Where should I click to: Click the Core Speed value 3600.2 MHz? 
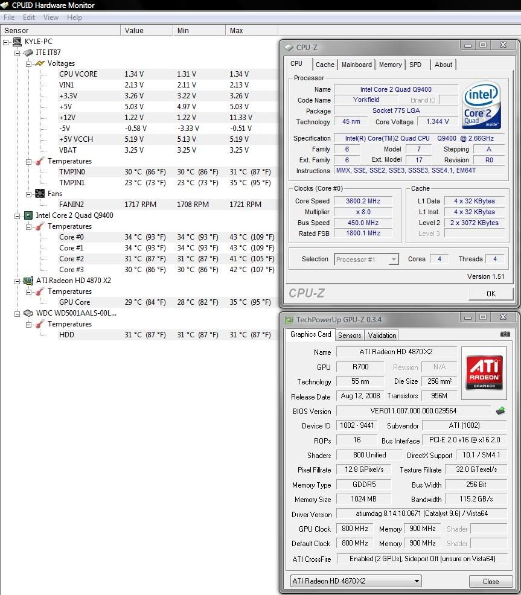pos(363,201)
